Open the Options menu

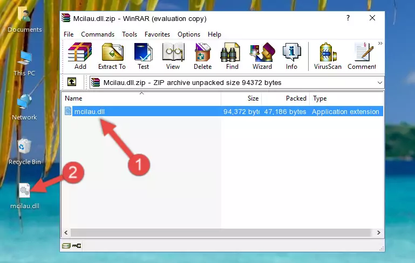(x=189, y=34)
